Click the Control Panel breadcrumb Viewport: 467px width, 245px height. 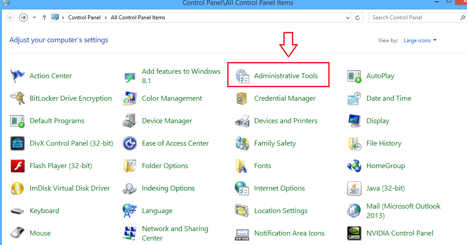[84, 18]
